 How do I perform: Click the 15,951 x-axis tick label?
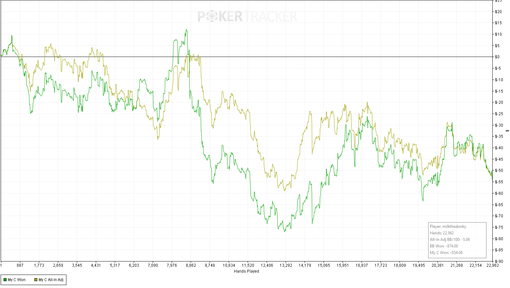(343, 265)
